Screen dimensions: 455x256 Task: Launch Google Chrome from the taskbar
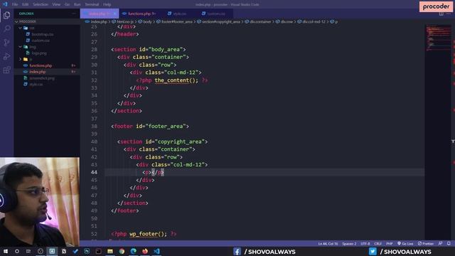[122, 251]
